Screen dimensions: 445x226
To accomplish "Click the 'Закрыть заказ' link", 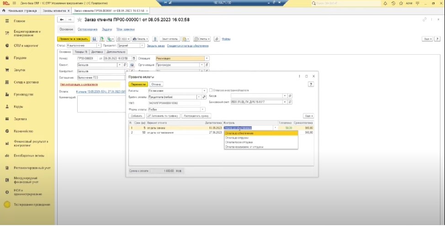I will pyautogui.click(x=155, y=46).
